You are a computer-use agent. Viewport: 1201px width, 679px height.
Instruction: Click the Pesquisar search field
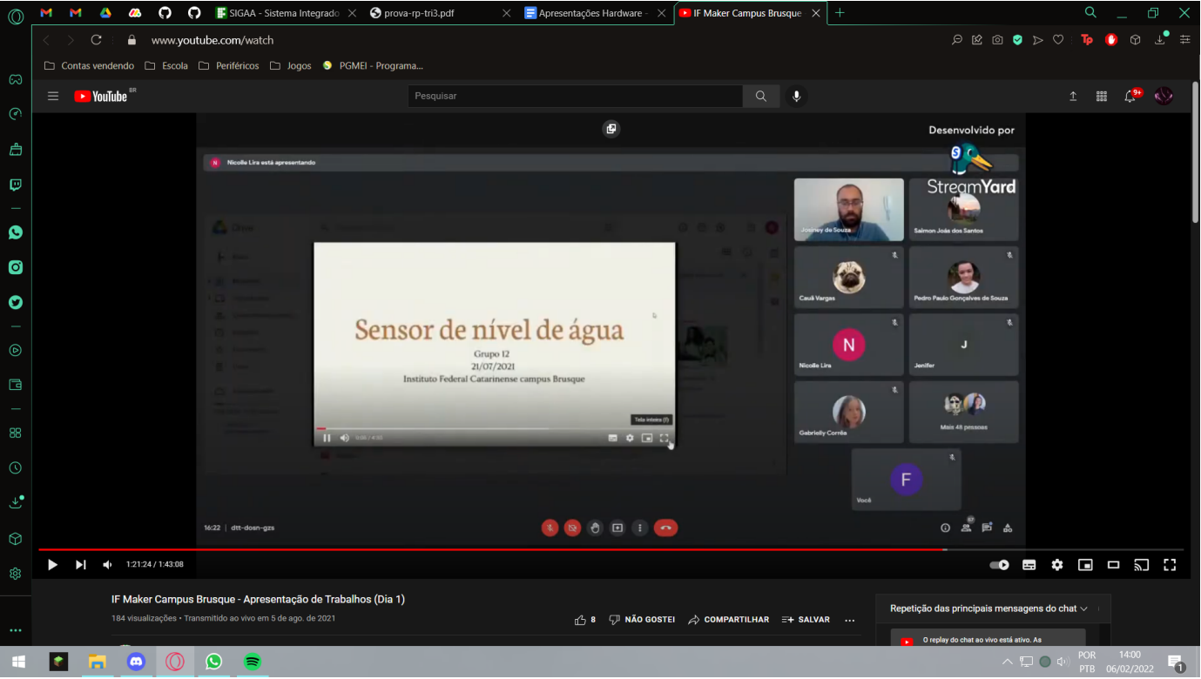coord(575,97)
